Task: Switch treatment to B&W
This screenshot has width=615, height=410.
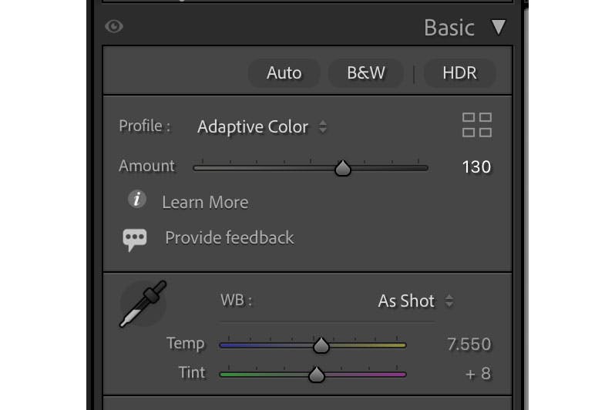Action: click(366, 73)
